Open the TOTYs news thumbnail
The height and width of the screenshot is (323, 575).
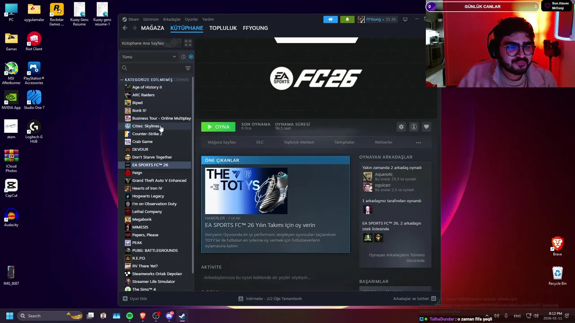[246, 191]
